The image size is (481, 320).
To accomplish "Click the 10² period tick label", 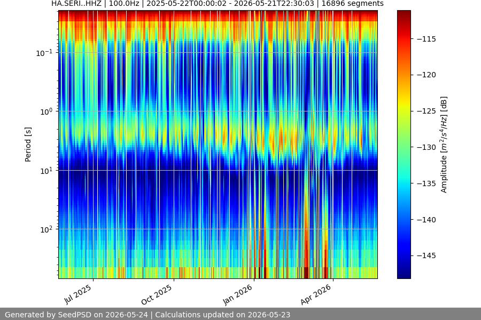I will tap(46, 229).
